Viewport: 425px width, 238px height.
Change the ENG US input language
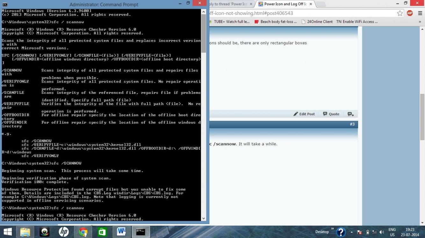(x=392, y=232)
